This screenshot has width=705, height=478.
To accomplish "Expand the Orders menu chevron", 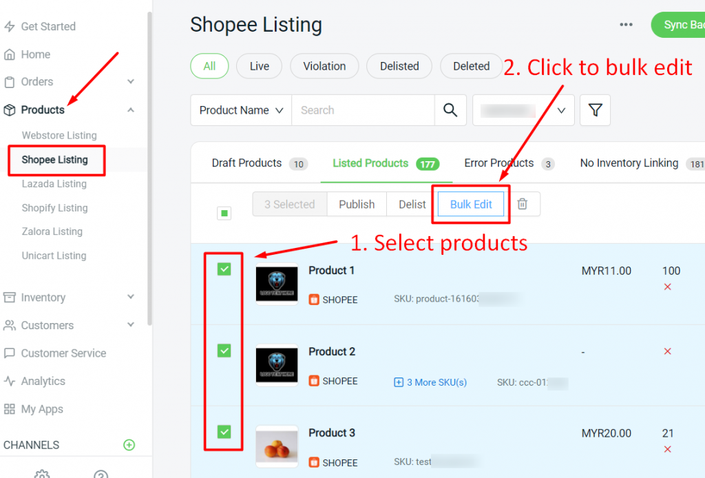I will [131, 82].
